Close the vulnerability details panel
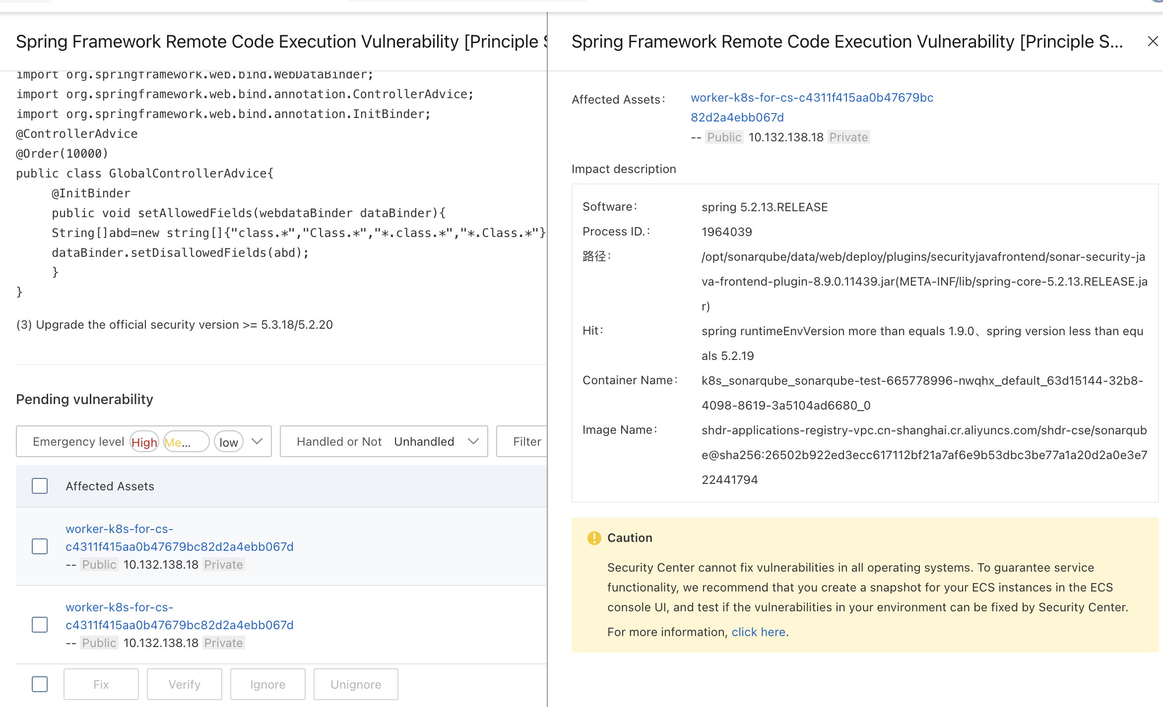 (1153, 42)
